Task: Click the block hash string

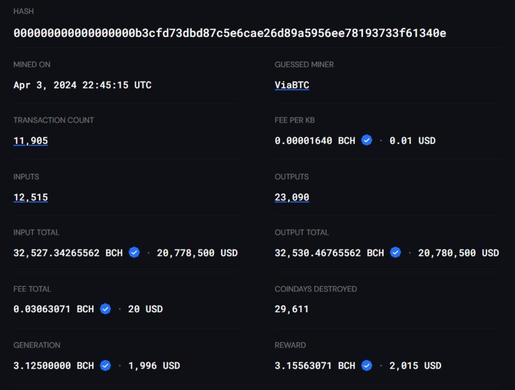Action: coord(230,33)
